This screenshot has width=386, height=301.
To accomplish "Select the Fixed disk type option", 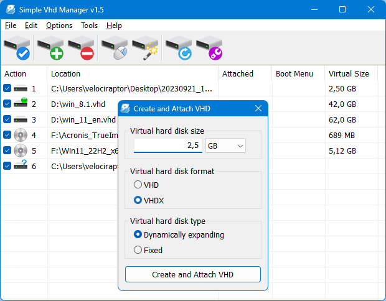I will point(138,250).
